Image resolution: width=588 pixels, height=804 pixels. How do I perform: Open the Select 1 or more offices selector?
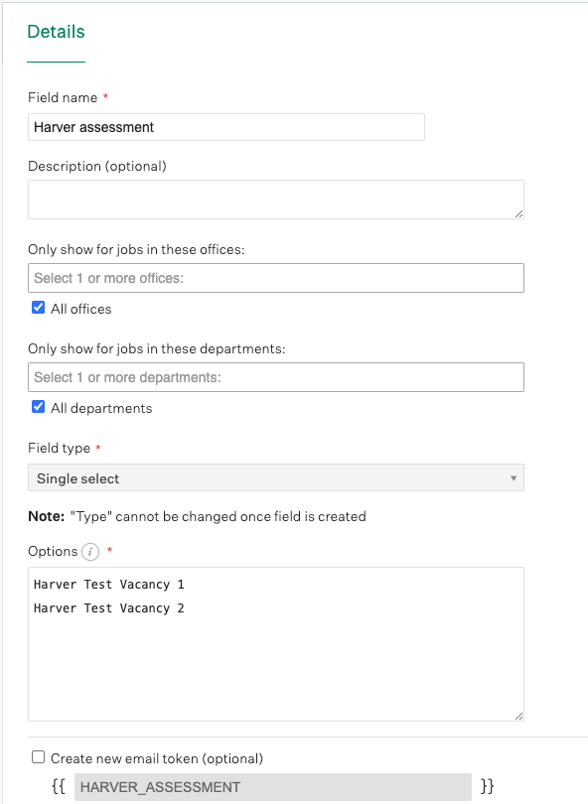[276, 278]
